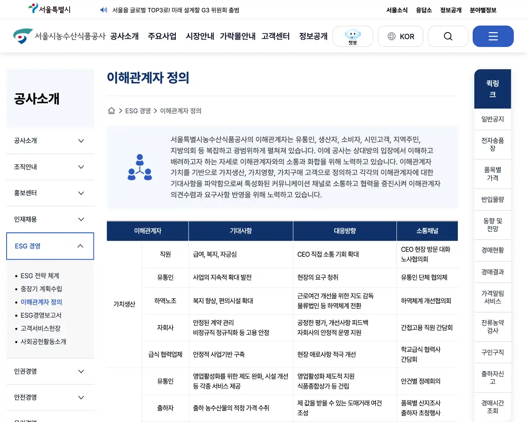
Task: Click 서울소식 top utility link
Action: [x=397, y=10]
